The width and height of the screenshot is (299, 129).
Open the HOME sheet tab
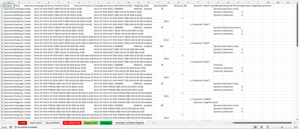(x=22, y=123)
